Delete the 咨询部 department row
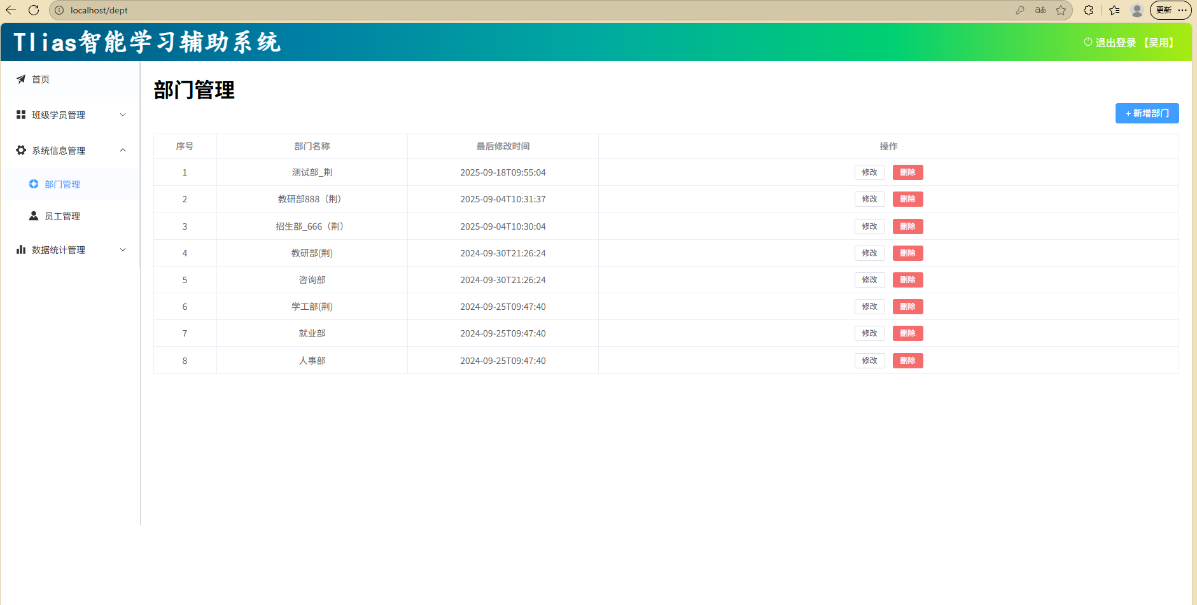This screenshot has height=605, width=1197. click(x=907, y=280)
